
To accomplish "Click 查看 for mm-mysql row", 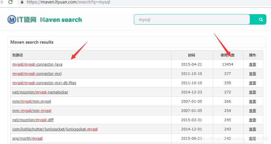I will pos(252,111).
